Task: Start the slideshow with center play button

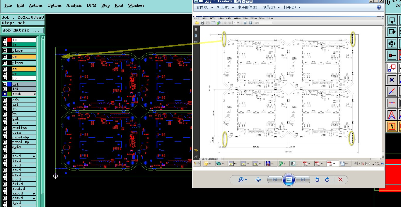Action: [289, 180]
